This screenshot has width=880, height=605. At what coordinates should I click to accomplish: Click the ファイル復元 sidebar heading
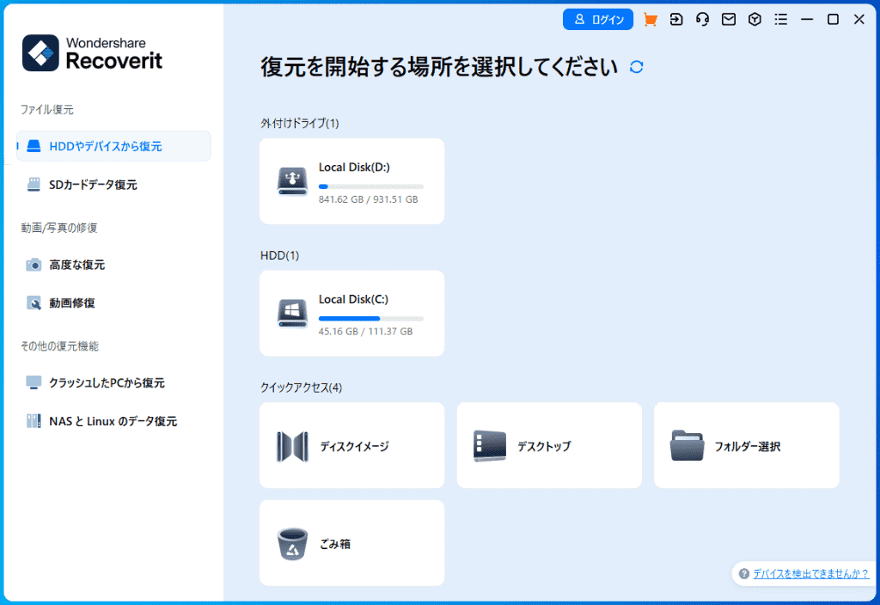[47, 109]
